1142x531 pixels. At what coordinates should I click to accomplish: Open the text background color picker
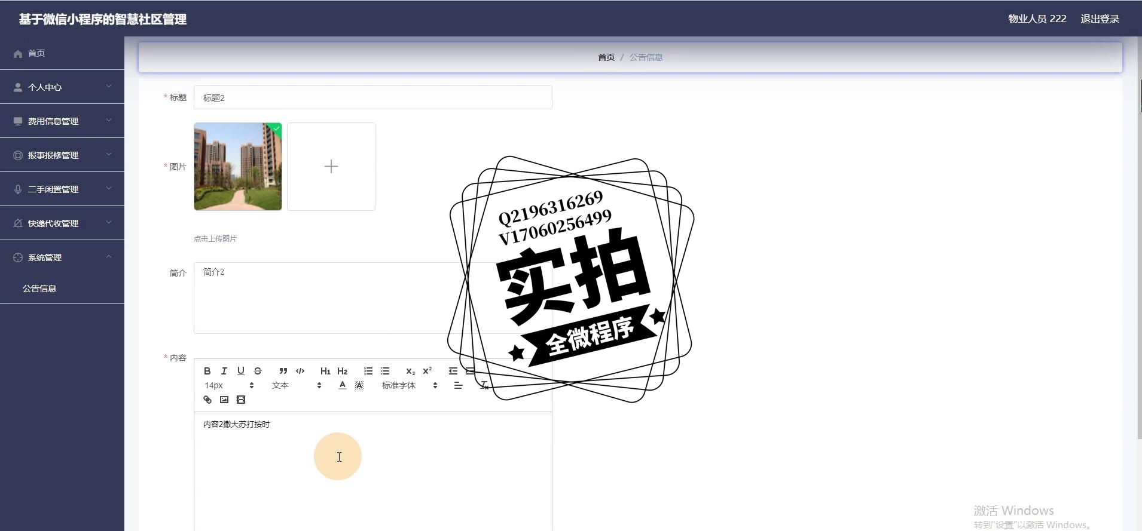tap(359, 385)
